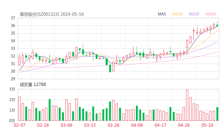222x132 pixels.
Task: Click the price axis label 33
Action: click(13, 48)
